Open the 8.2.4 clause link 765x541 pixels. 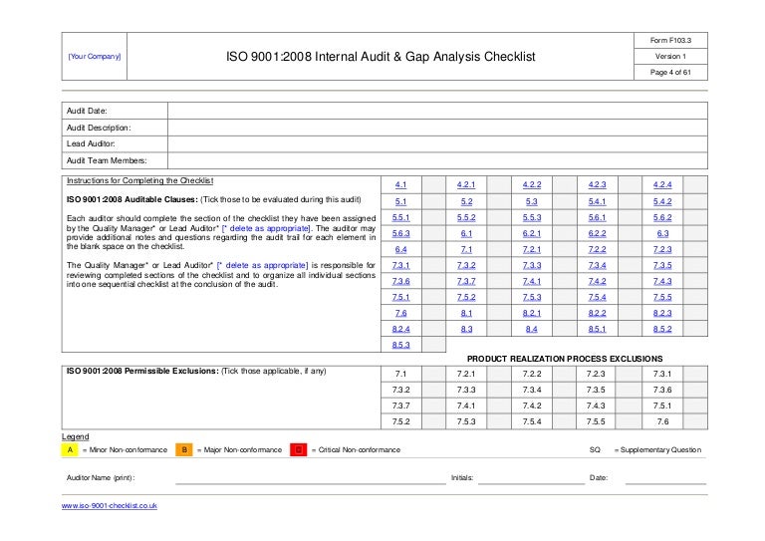[400, 329]
